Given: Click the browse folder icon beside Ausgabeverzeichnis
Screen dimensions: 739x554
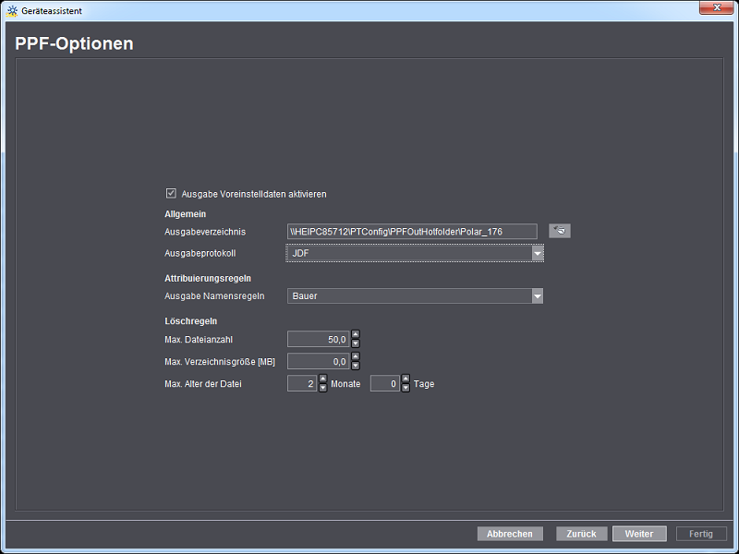Looking at the screenshot, I should (x=559, y=231).
